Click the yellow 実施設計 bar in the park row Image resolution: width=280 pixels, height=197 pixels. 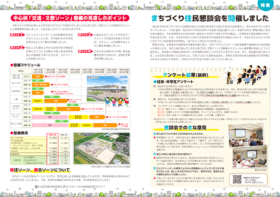[x=38, y=101]
